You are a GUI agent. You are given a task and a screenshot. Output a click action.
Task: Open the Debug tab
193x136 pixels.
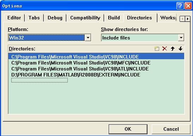coord(55,18)
